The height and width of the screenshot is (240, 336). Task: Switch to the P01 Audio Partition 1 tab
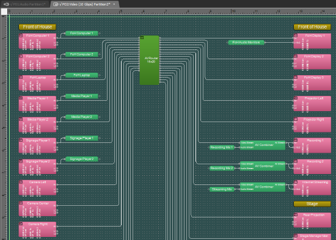coord(24,4)
